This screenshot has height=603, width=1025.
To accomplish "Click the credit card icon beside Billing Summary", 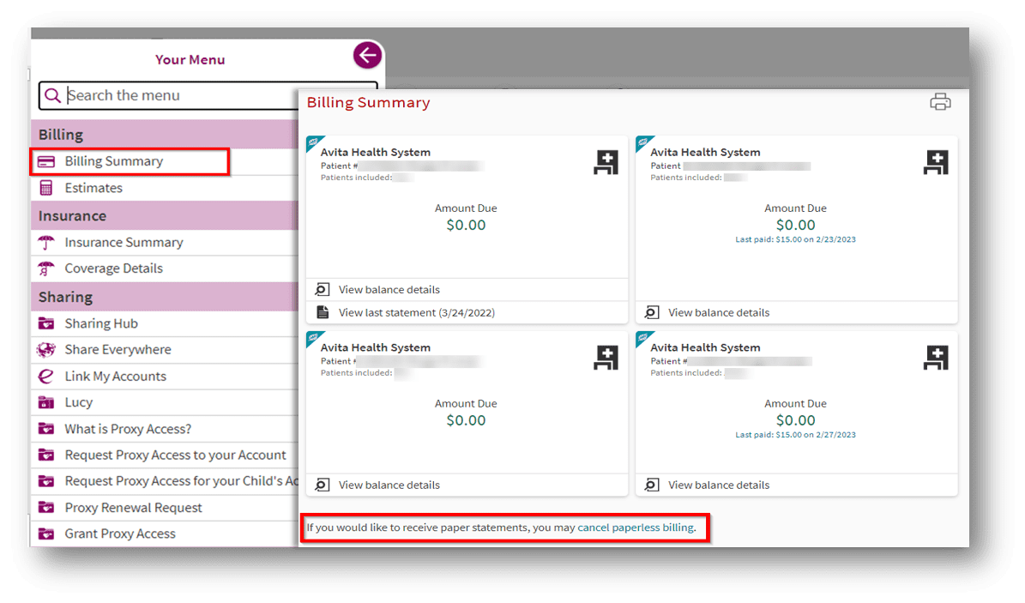I will [45, 161].
